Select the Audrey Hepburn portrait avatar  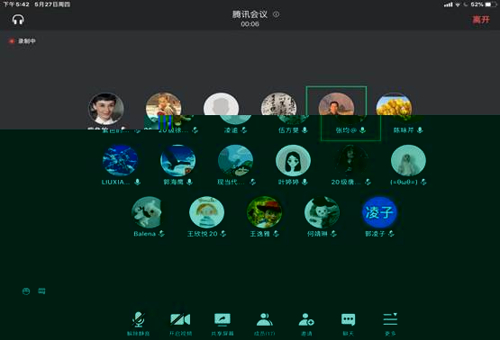(106, 109)
